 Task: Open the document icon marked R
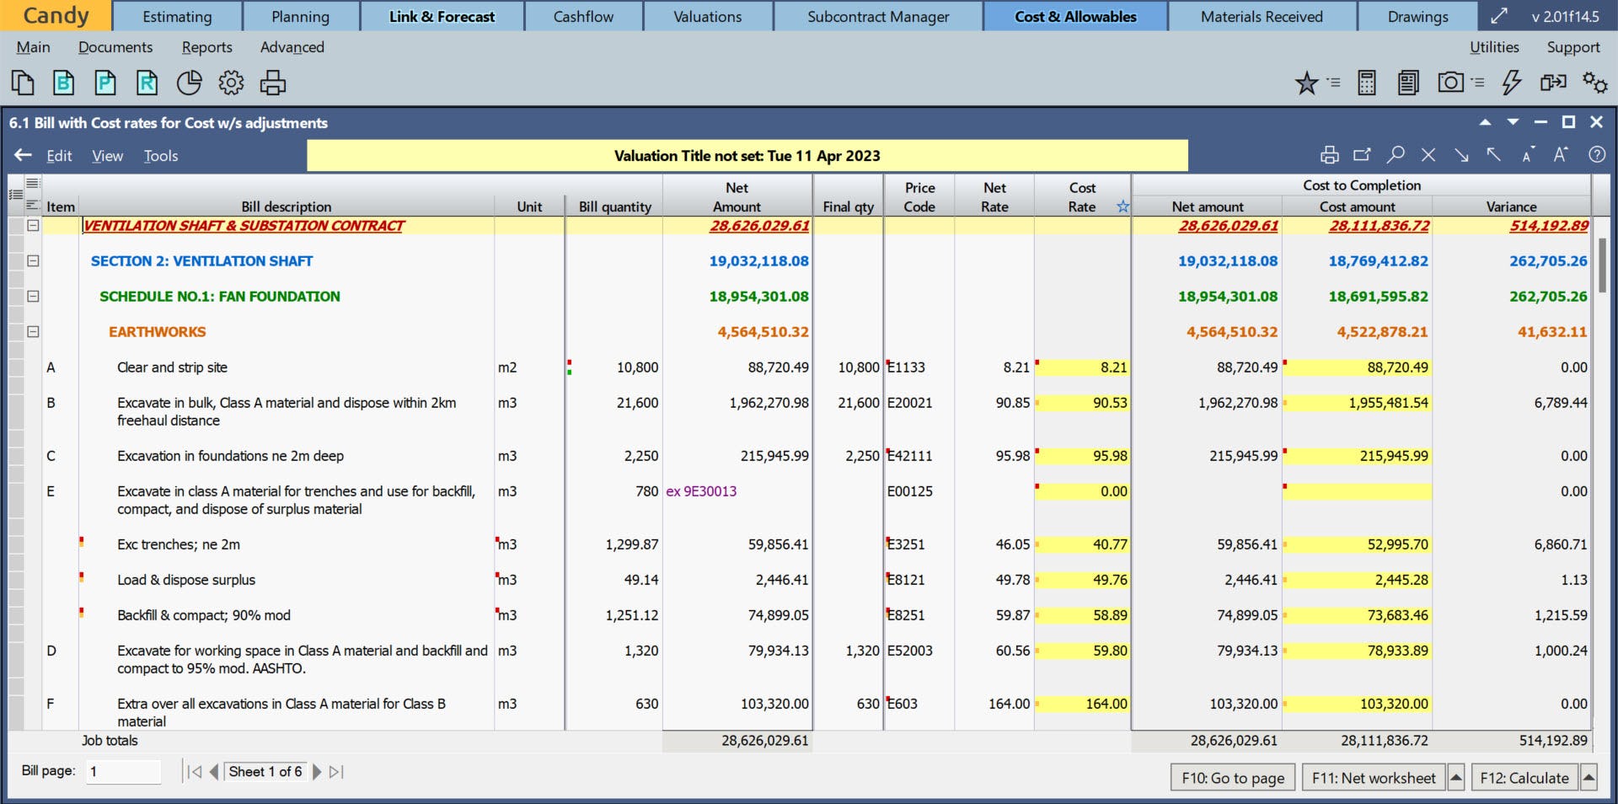tap(147, 83)
